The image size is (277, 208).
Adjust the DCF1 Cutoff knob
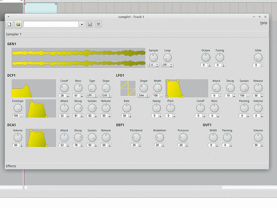point(64,88)
